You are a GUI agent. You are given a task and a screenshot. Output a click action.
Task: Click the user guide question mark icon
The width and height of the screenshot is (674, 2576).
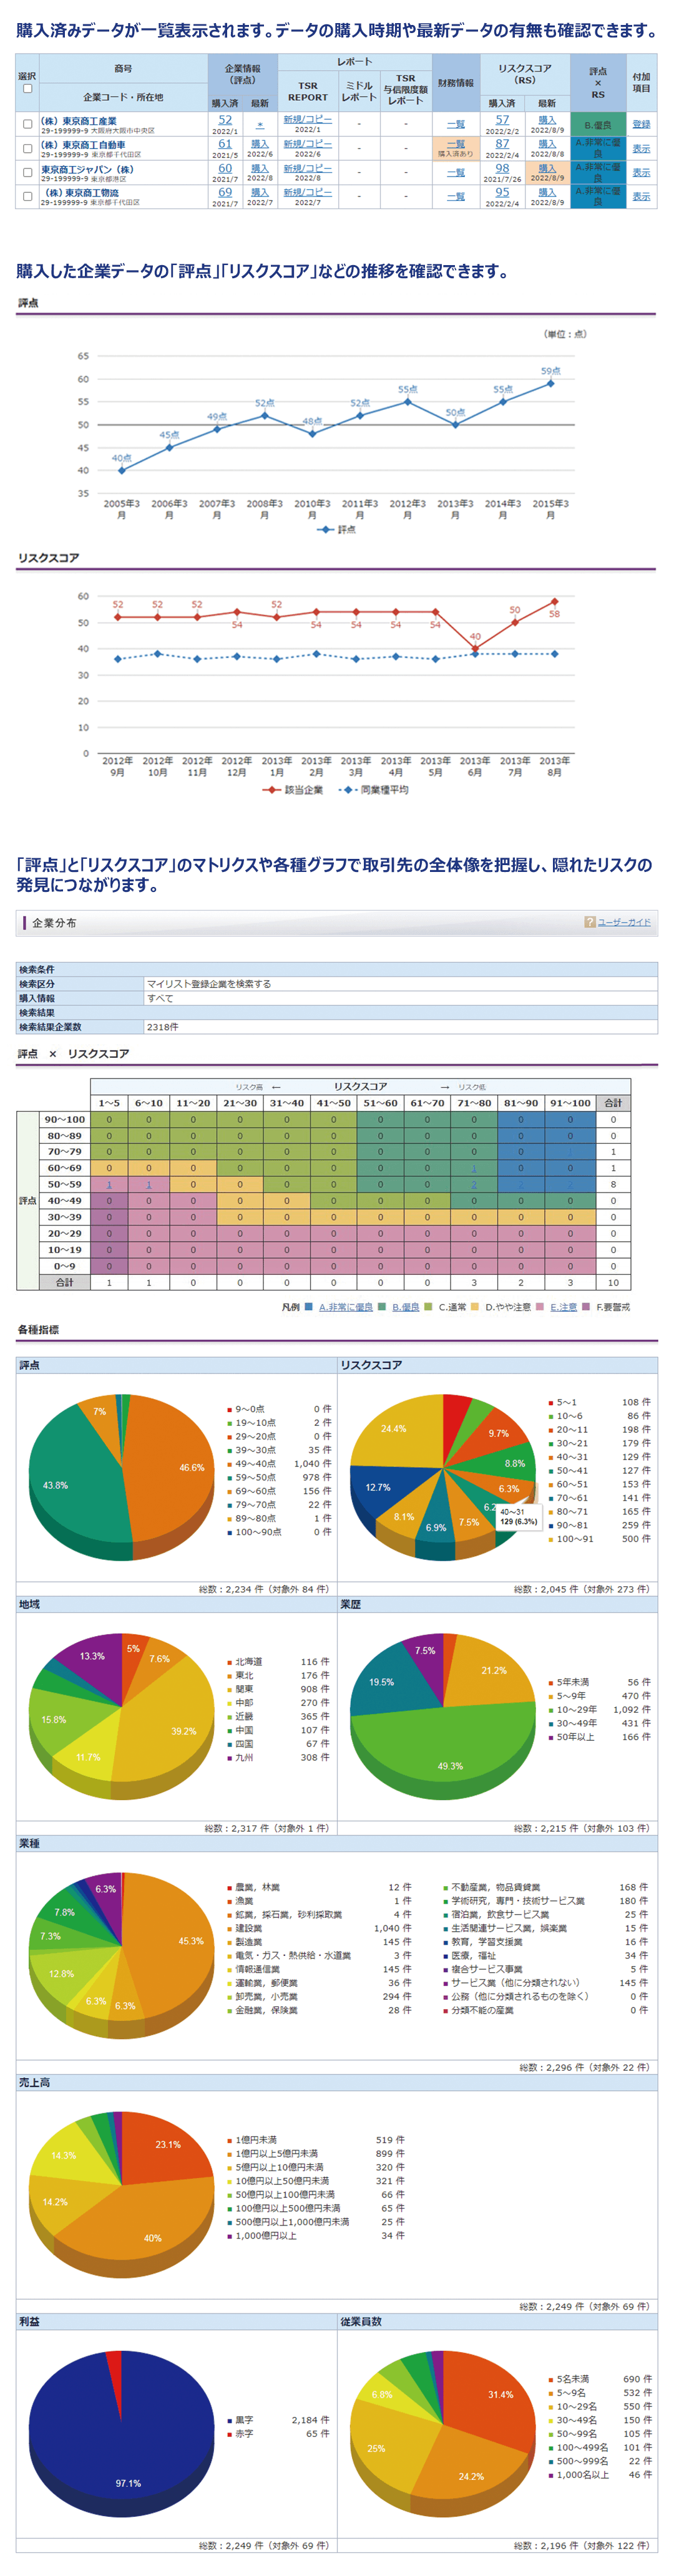(x=590, y=922)
